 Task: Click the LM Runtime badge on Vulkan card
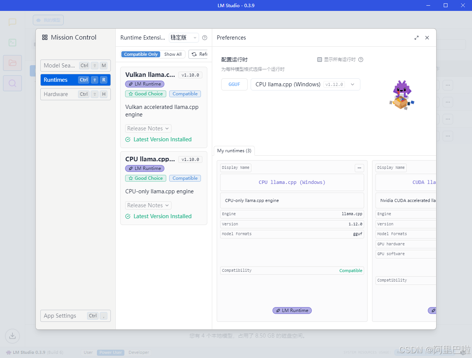[145, 84]
